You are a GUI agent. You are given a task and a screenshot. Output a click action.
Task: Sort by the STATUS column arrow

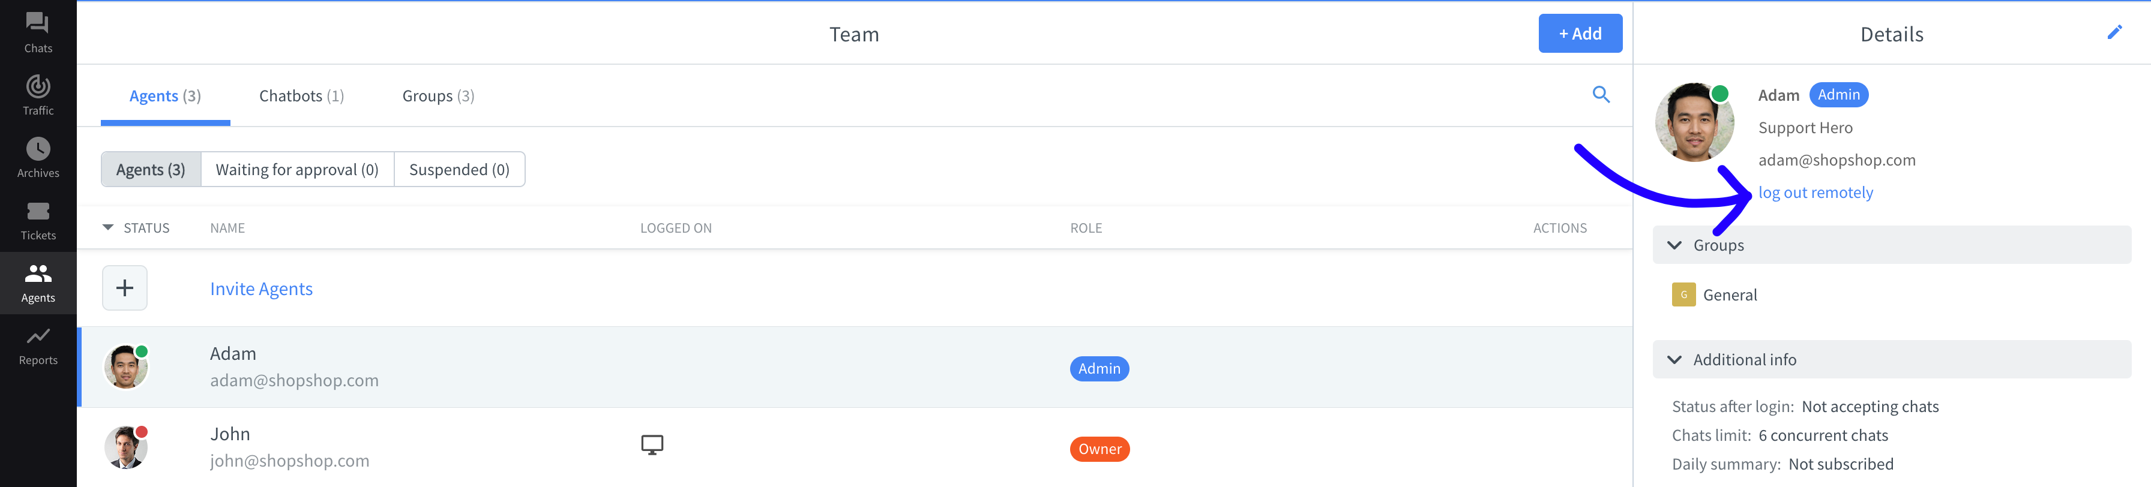pos(107,228)
